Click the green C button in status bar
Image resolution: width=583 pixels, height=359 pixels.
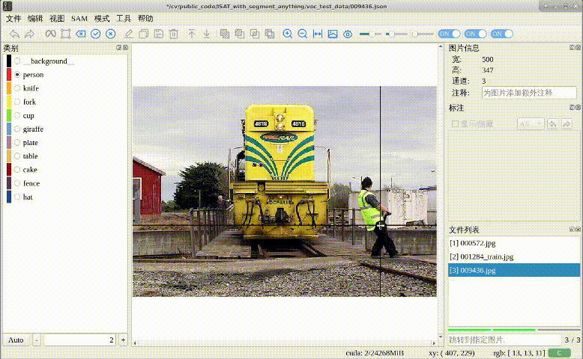pos(559,353)
